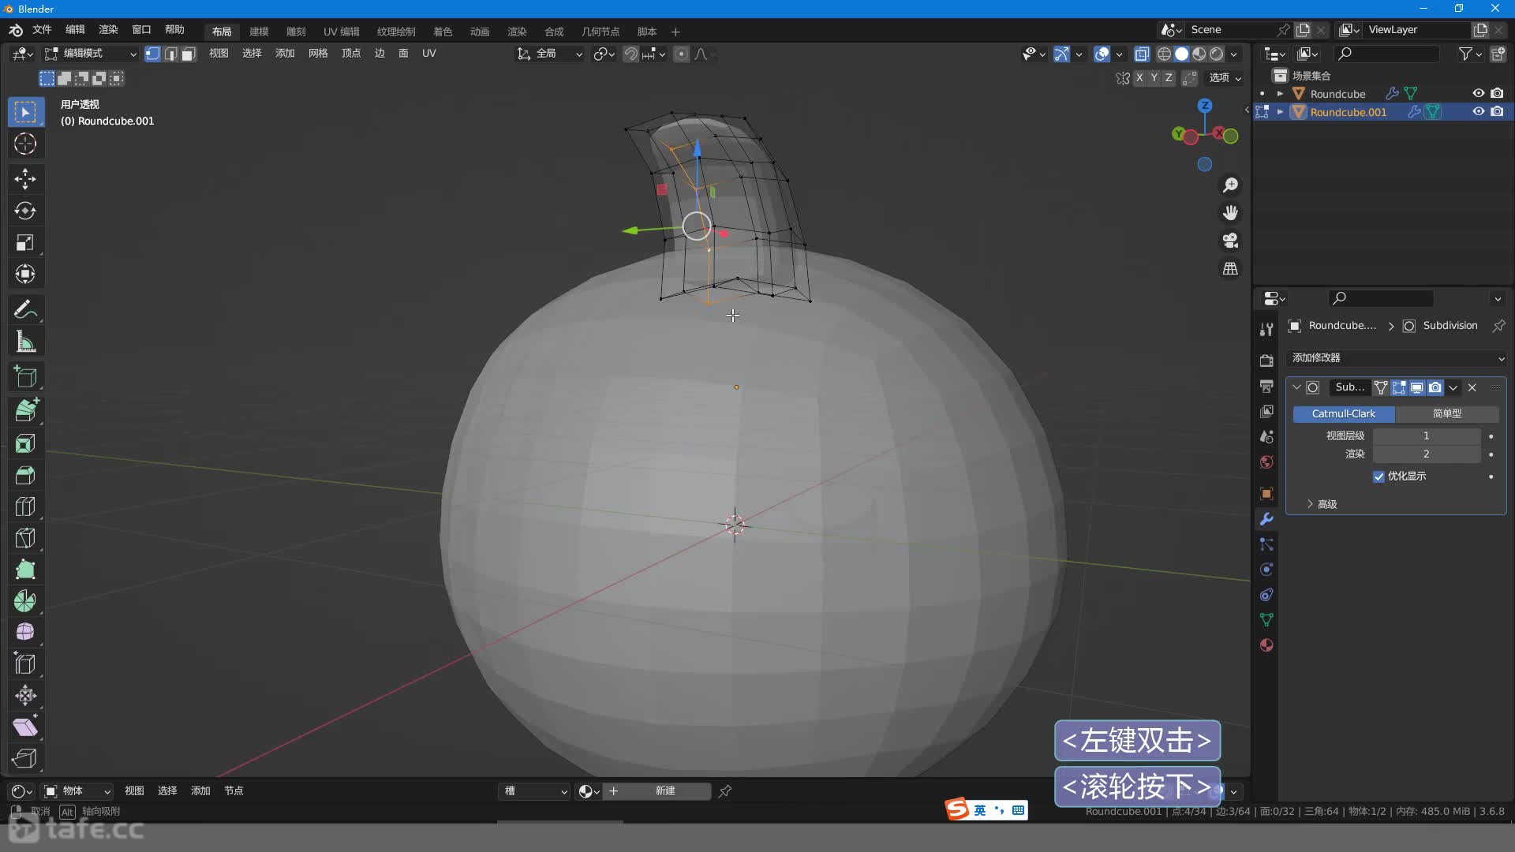This screenshot has height=852, width=1515.
Task: Select the Edge Slide tool
Action: 25,663
